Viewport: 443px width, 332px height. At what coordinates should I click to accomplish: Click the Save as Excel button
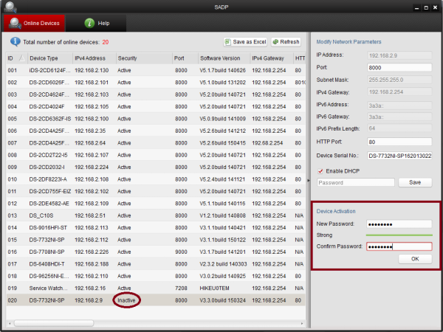(245, 42)
